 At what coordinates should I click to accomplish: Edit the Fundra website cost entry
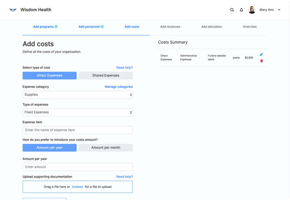(x=261, y=54)
